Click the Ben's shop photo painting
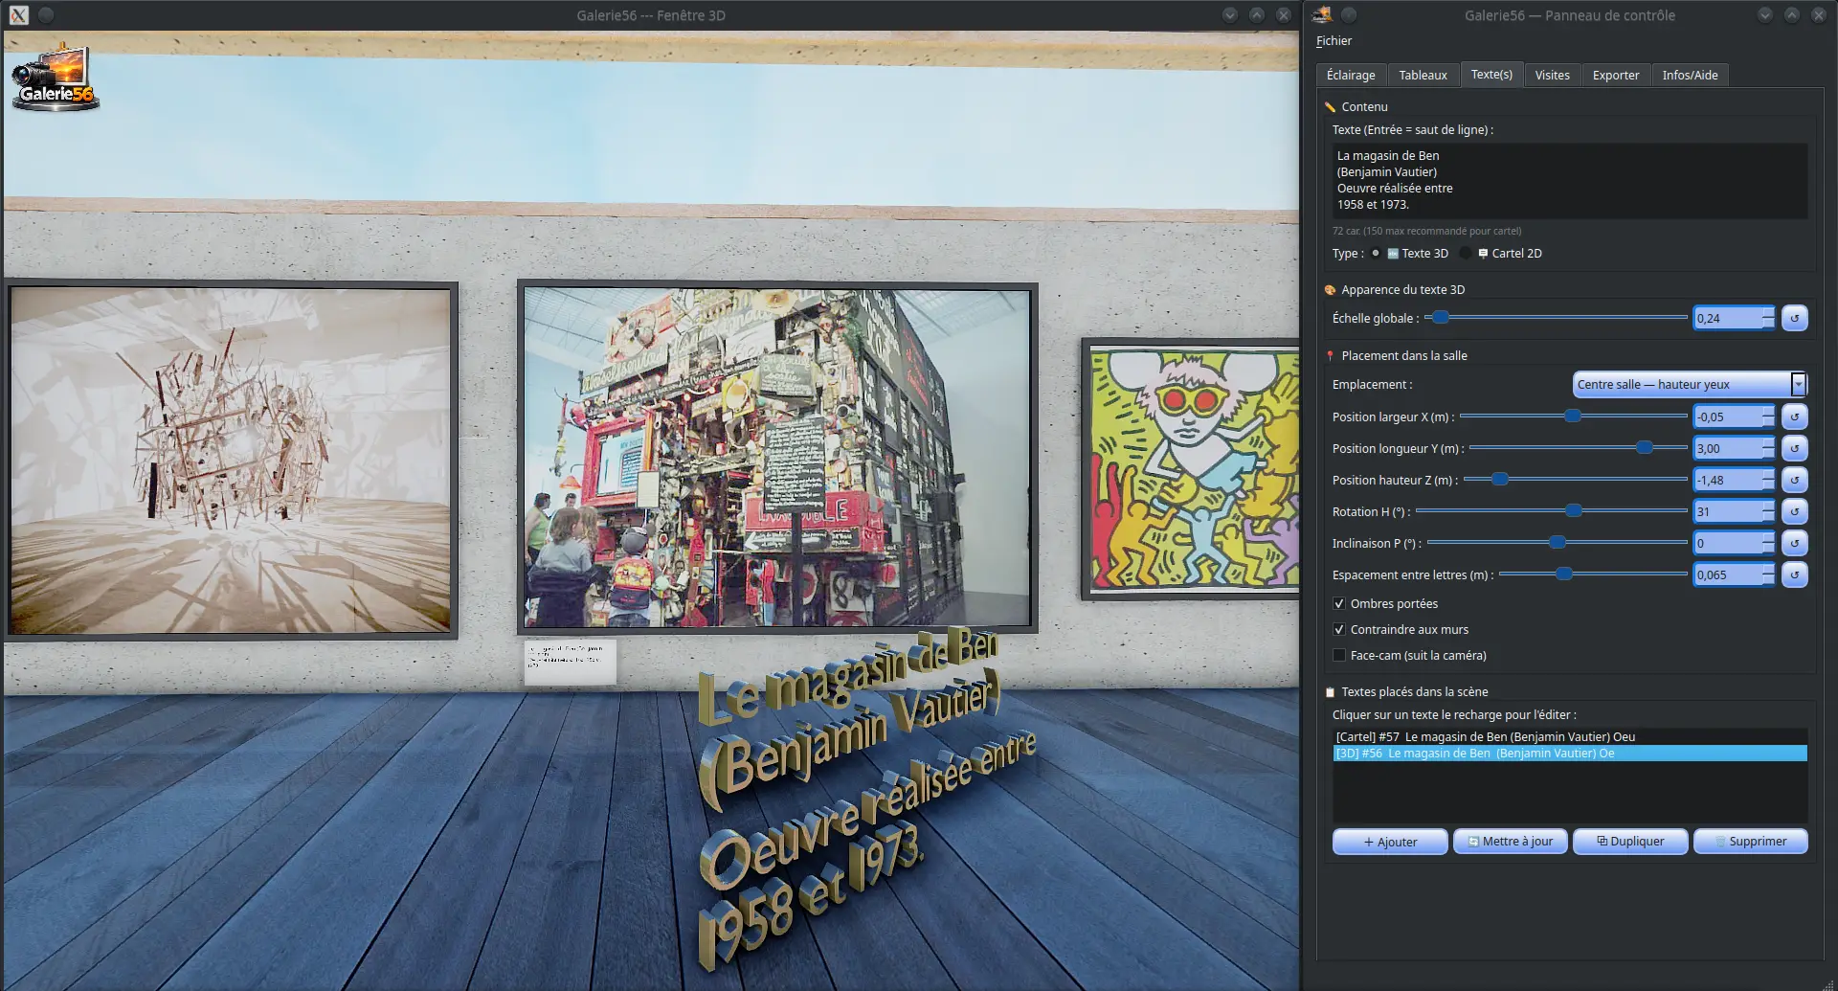The width and height of the screenshot is (1838, 991). click(x=777, y=458)
